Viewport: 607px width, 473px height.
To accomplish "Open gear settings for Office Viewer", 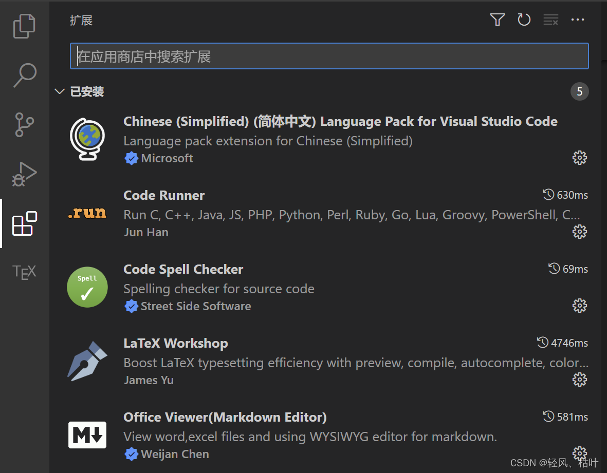I will point(580,453).
